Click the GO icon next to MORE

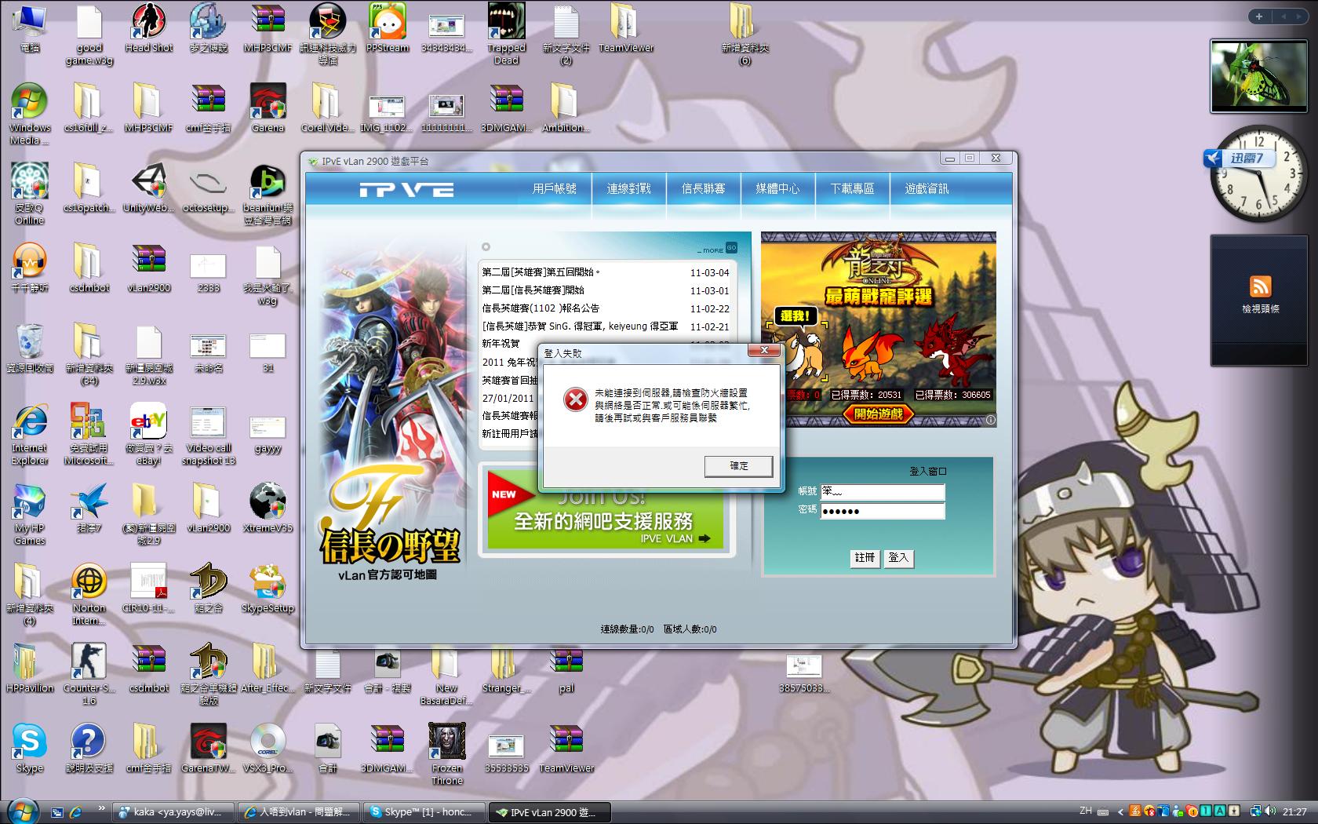[731, 248]
